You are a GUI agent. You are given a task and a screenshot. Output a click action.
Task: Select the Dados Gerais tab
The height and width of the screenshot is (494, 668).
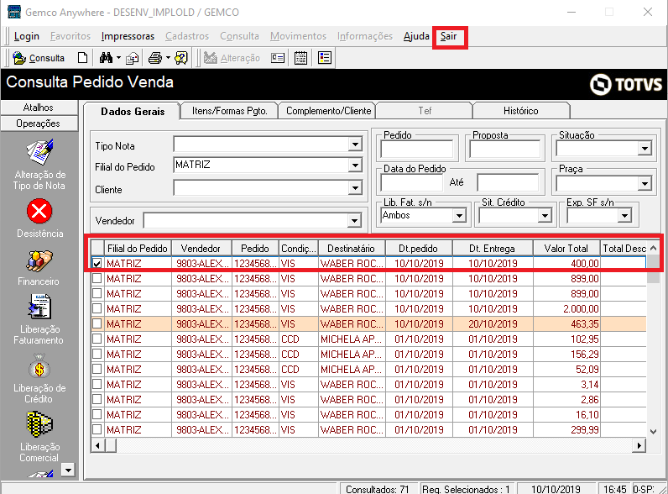[133, 112]
